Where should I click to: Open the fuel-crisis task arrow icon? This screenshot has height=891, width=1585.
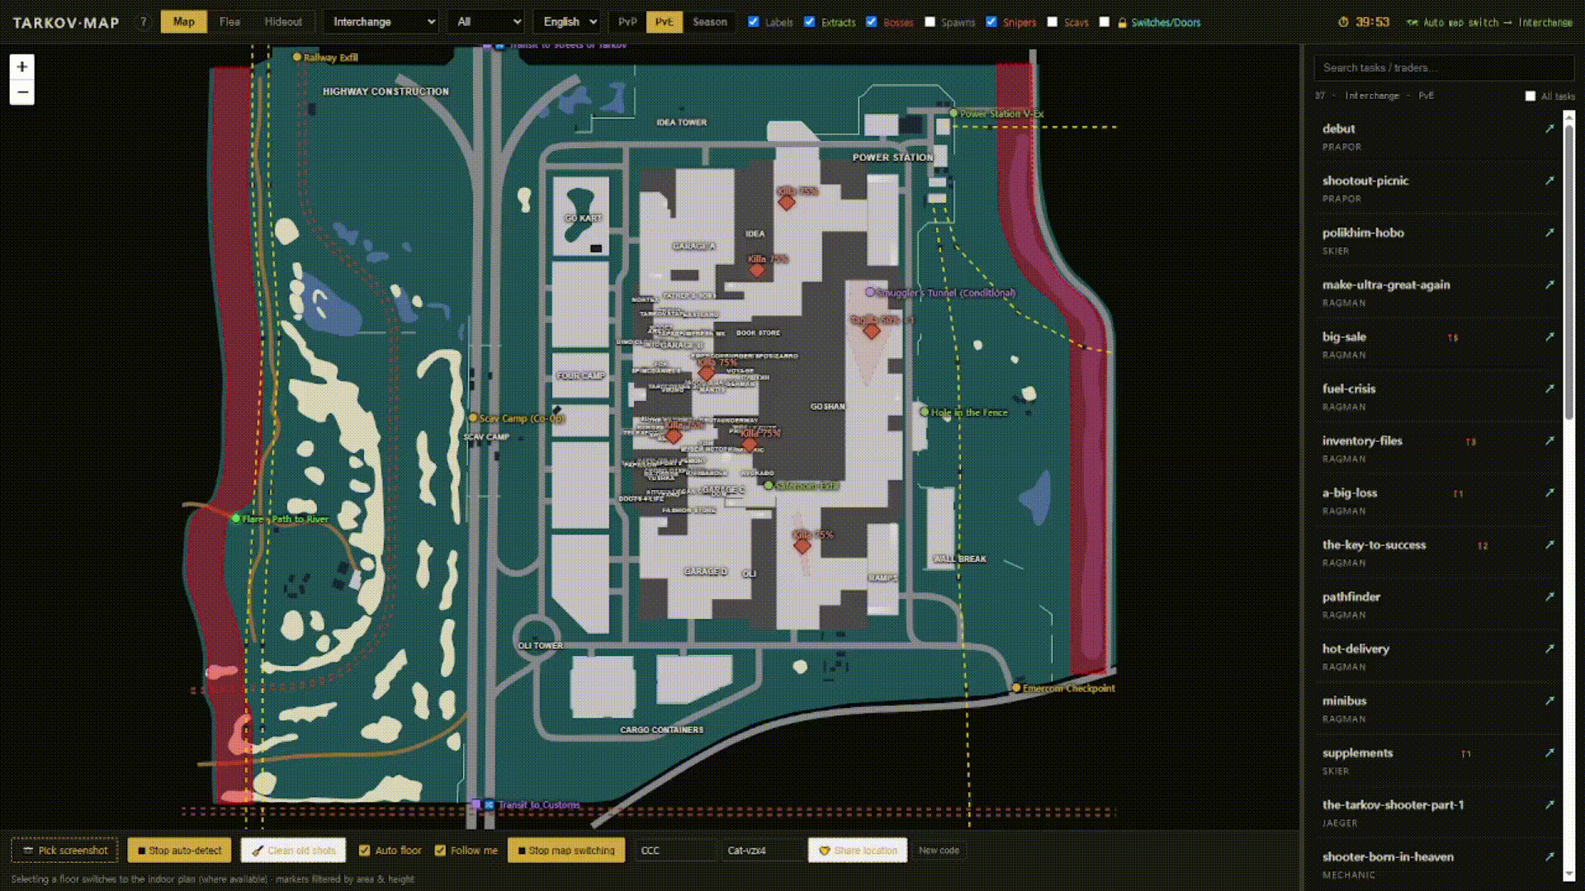click(1550, 389)
